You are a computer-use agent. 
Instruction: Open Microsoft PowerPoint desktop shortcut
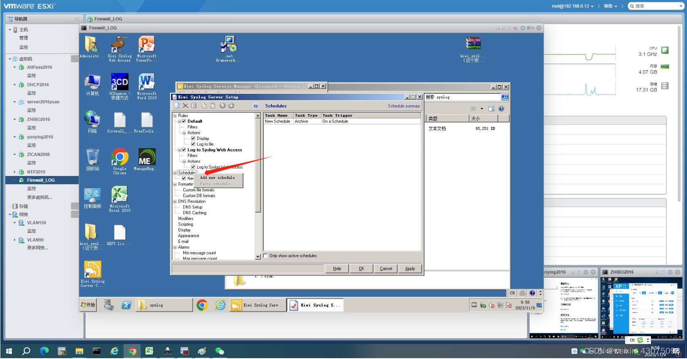147,49
